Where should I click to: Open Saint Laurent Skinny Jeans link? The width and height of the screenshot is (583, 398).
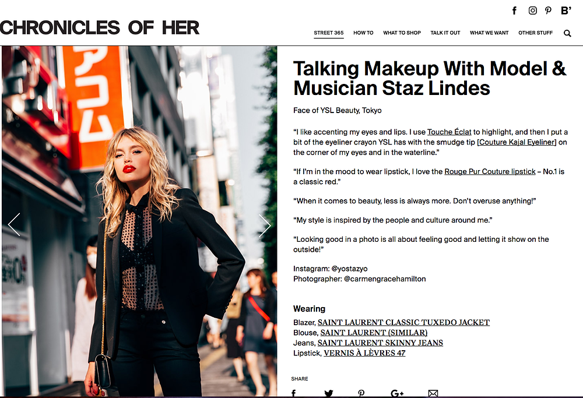coord(380,343)
